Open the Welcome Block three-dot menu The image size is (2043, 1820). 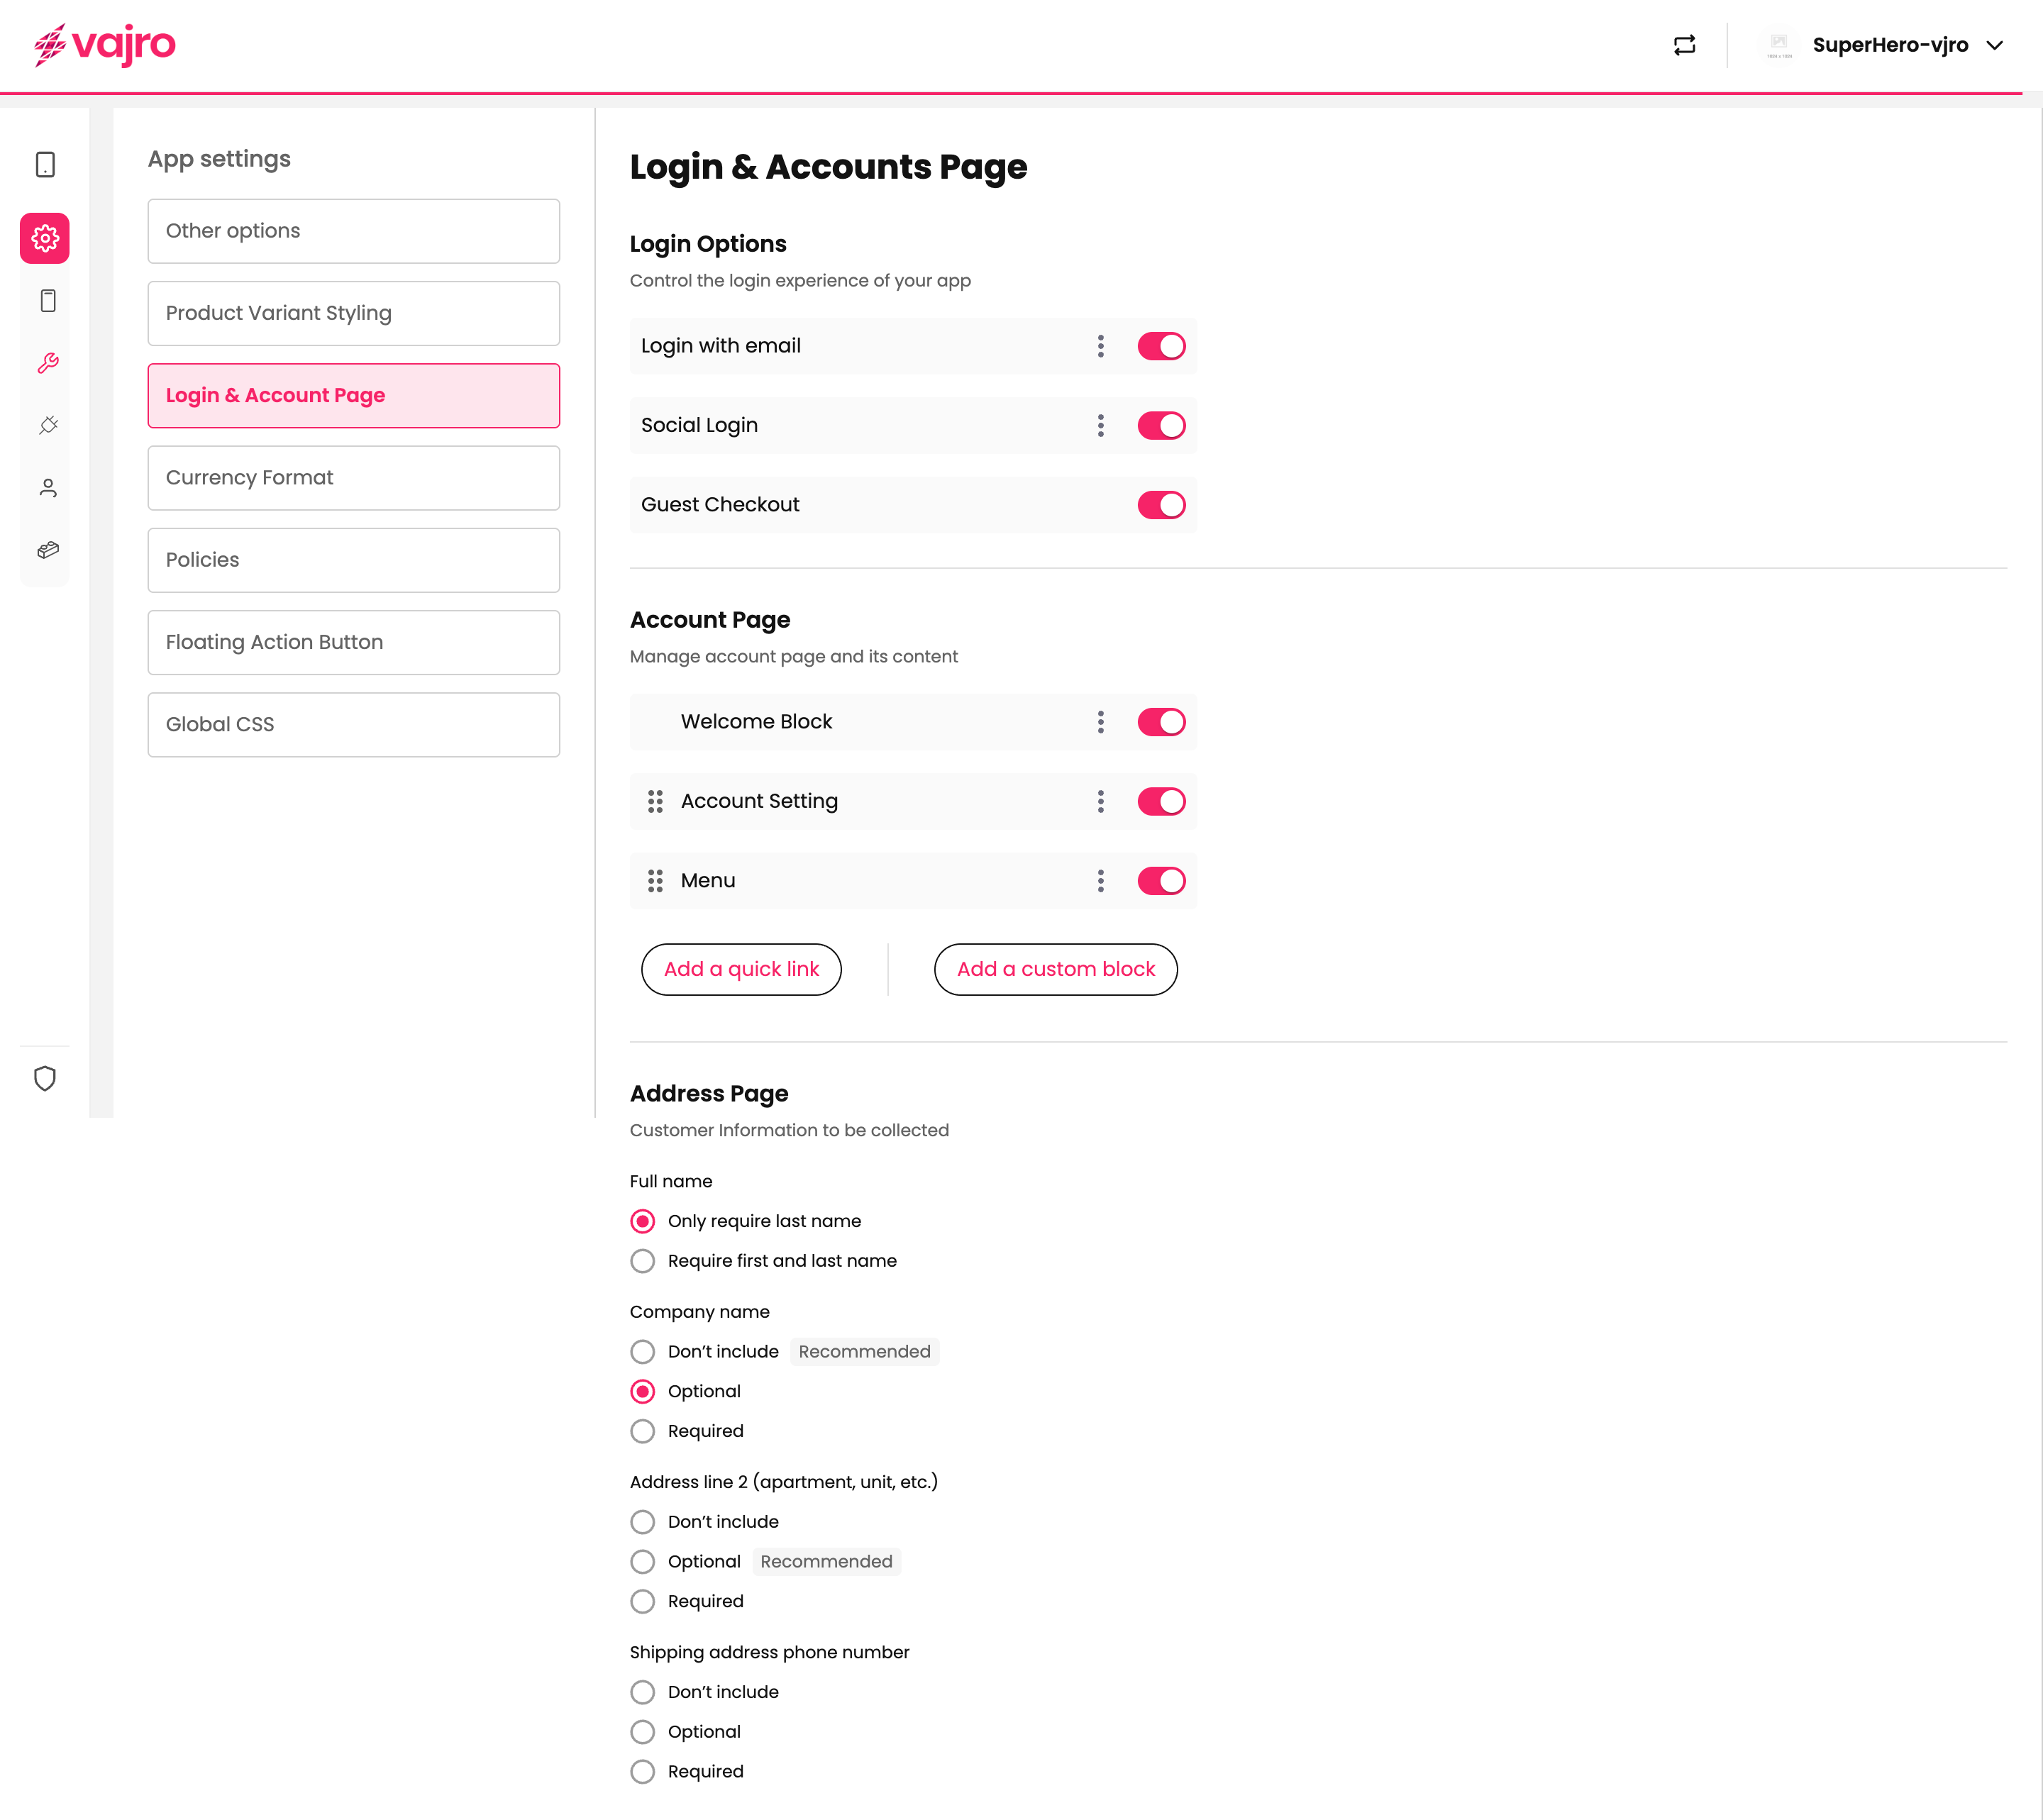1100,722
